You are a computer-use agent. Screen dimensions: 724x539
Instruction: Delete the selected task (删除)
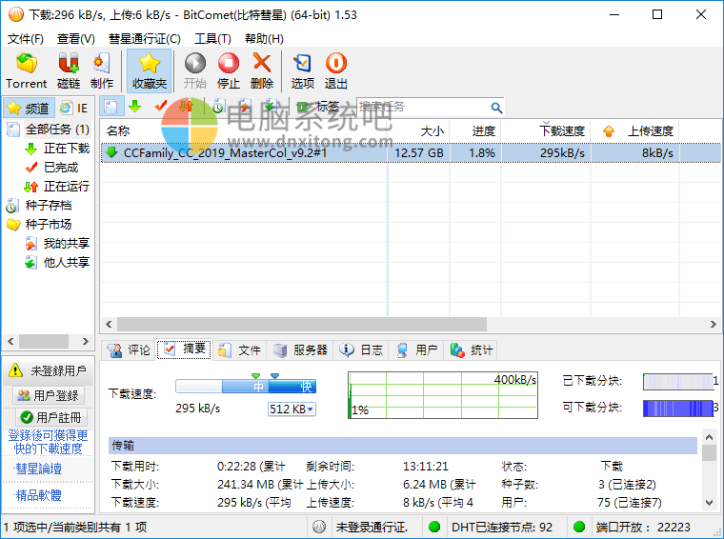pos(262,70)
